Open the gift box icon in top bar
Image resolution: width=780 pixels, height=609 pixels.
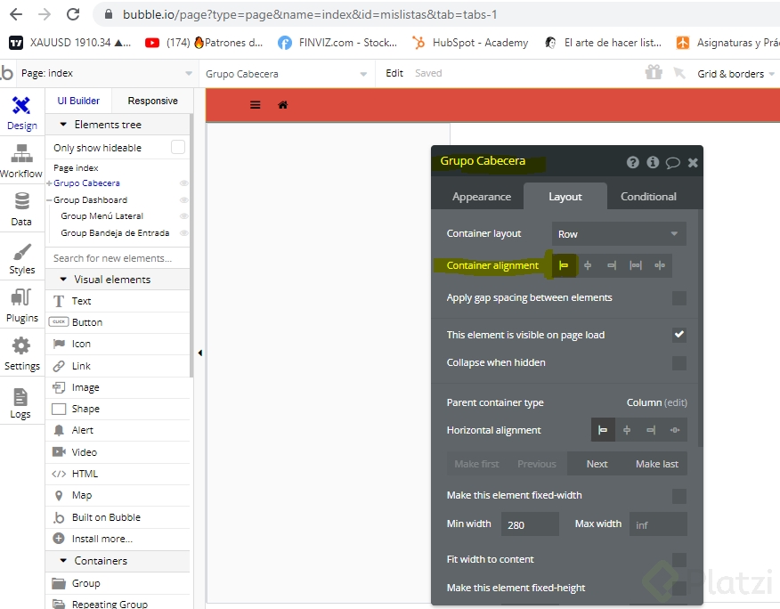(x=654, y=73)
